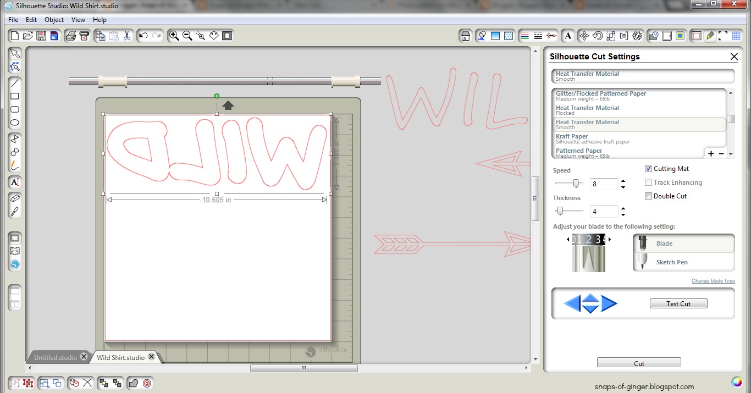The width and height of the screenshot is (751, 393).
Task: Decrease the Speed value stepper
Action: coord(623,187)
